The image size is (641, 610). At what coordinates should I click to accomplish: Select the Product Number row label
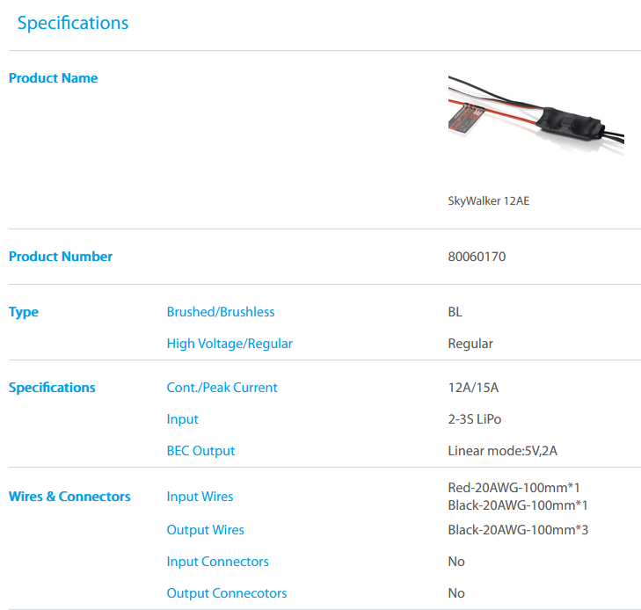(x=61, y=257)
